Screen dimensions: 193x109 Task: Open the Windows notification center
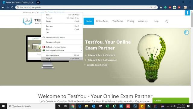[188, 106]
